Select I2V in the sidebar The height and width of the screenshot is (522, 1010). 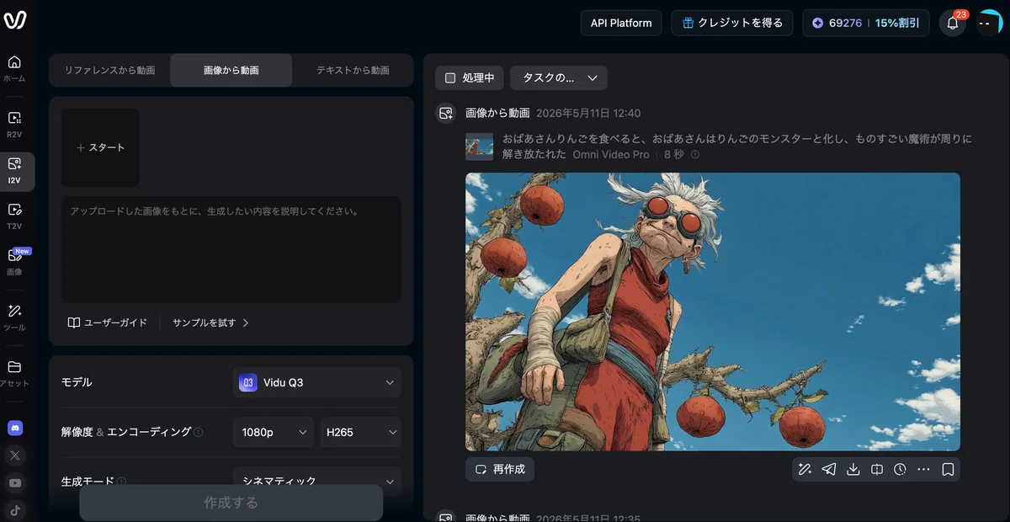pyautogui.click(x=14, y=170)
